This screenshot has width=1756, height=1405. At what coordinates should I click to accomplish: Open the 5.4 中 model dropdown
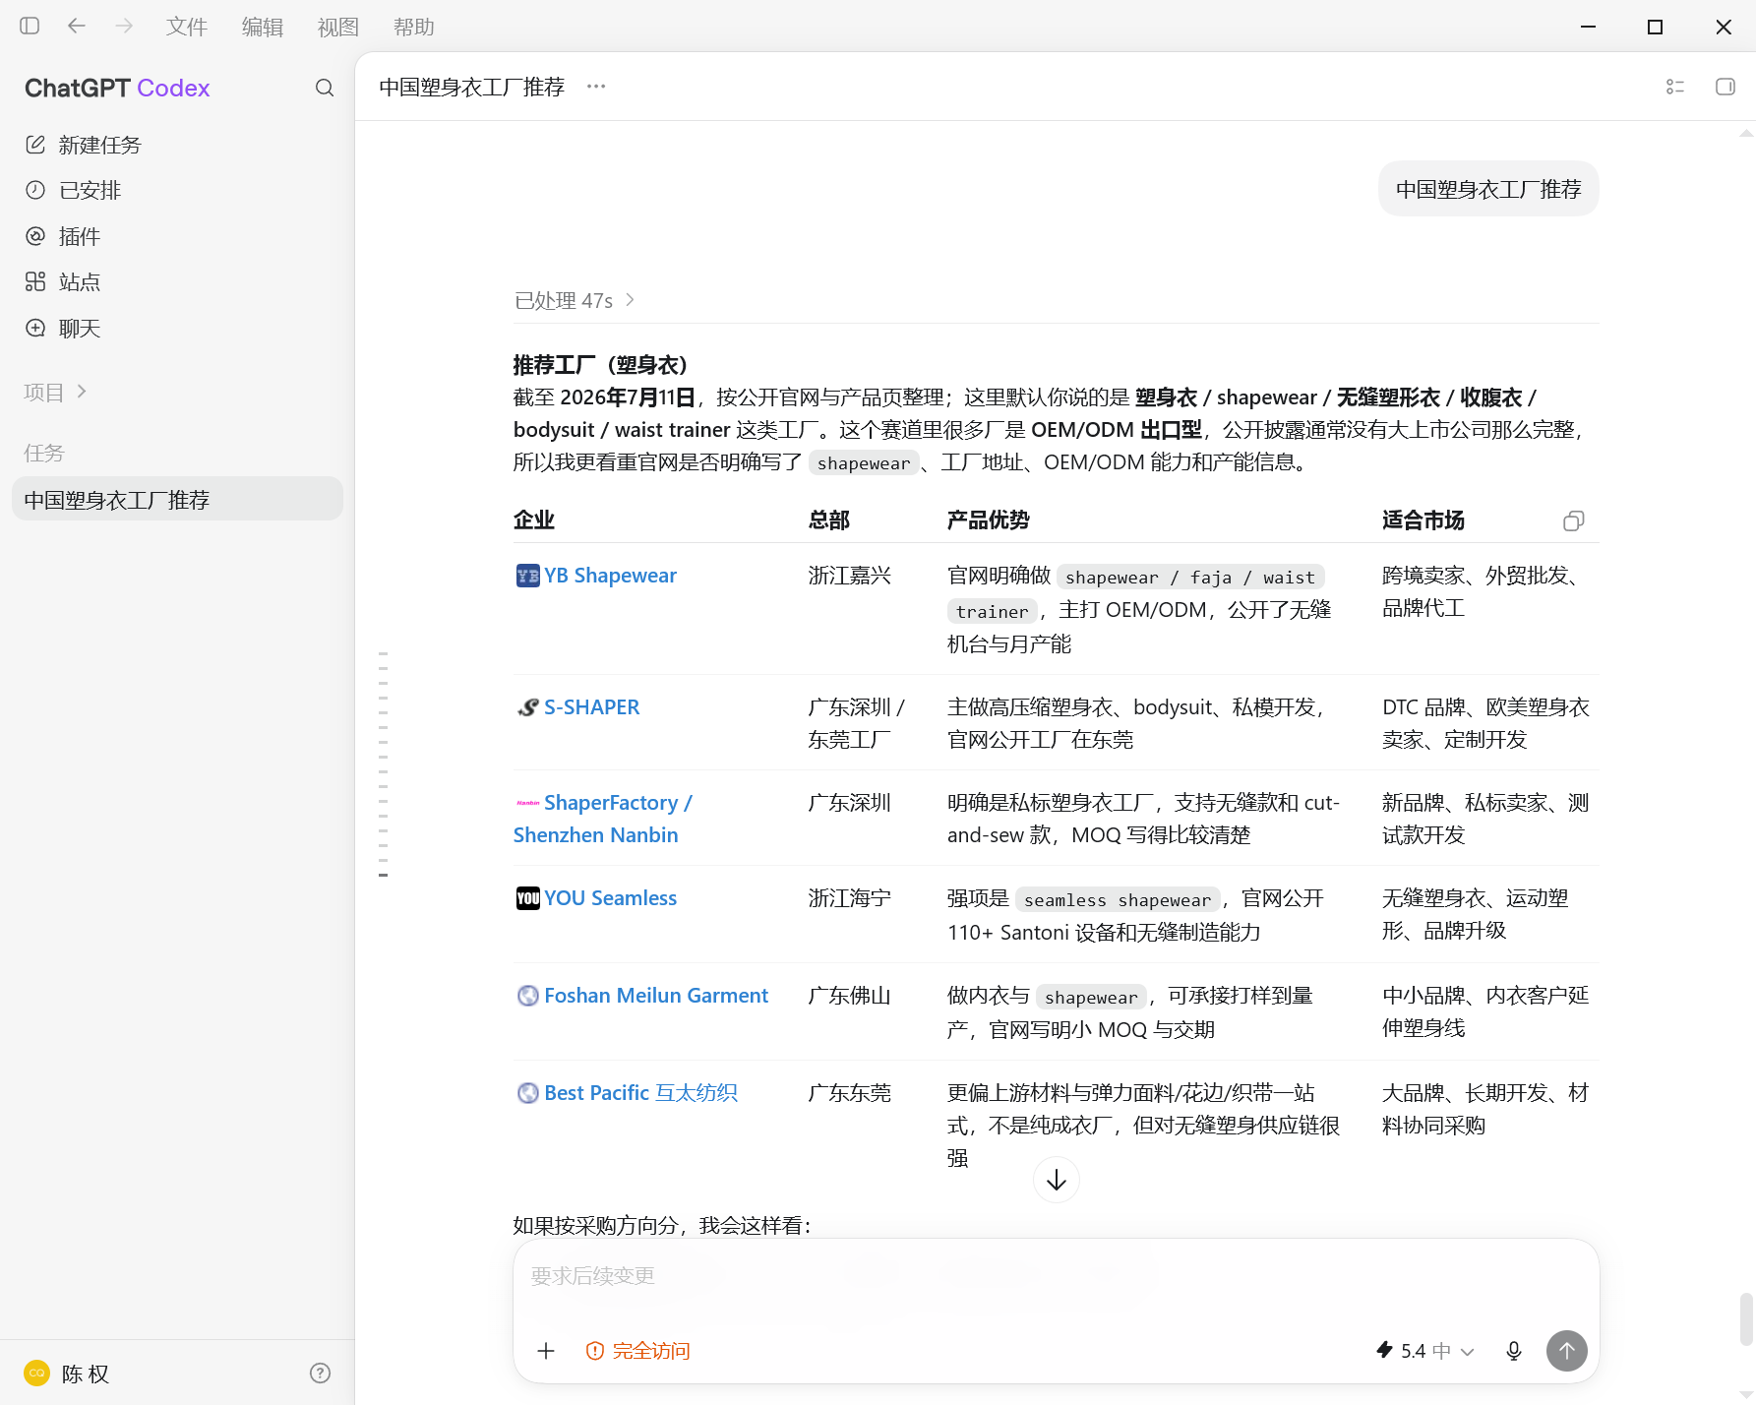(1424, 1351)
